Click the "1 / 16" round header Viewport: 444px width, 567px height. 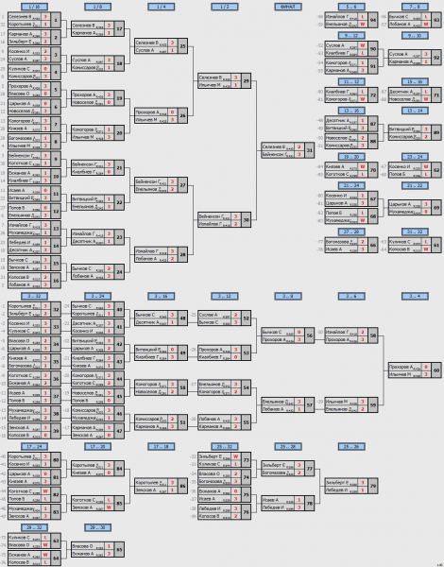coord(34,7)
